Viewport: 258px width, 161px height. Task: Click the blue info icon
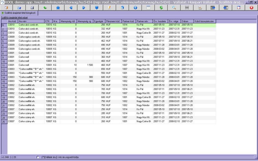(x=135, y=7)
